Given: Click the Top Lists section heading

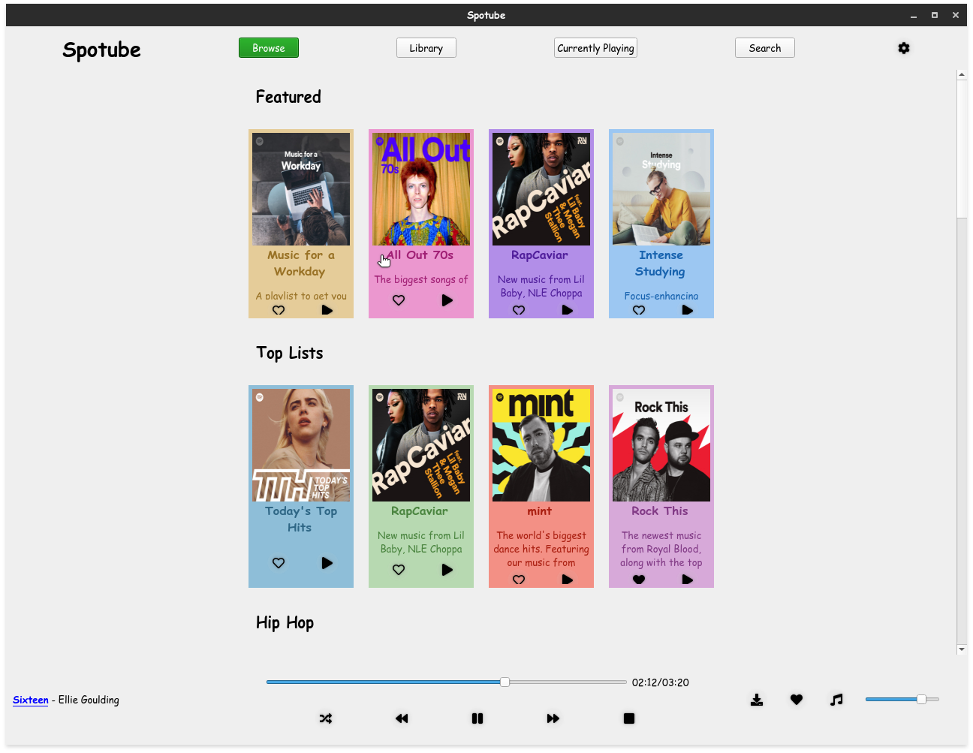Looking at the screenshot, I should pyautogui.click(x=290, y=353).
